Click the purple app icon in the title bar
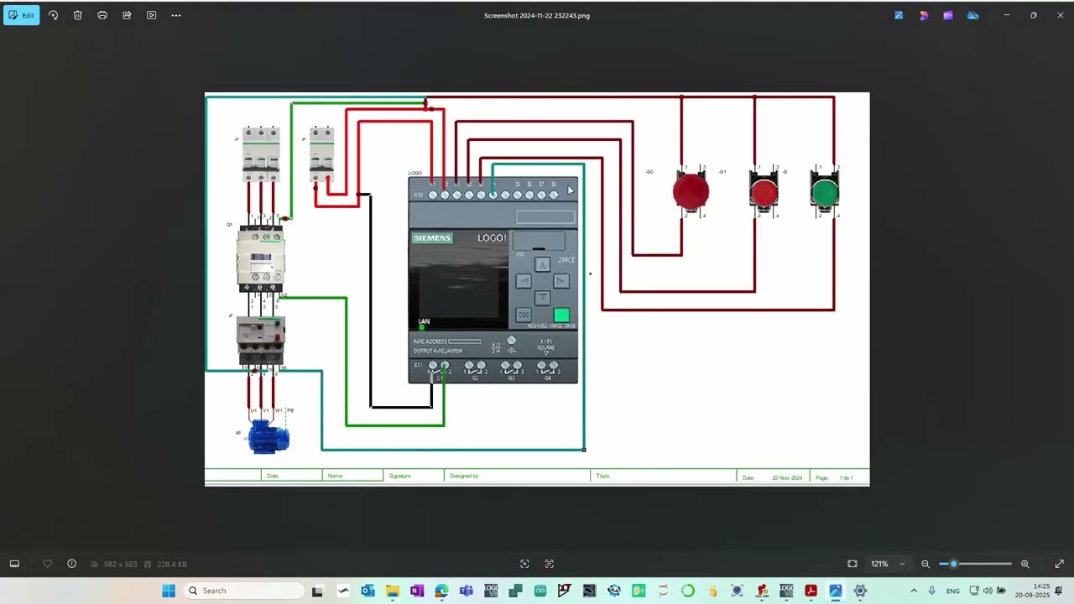Screen dimensions: 1074x604 (x=948, y=15)
